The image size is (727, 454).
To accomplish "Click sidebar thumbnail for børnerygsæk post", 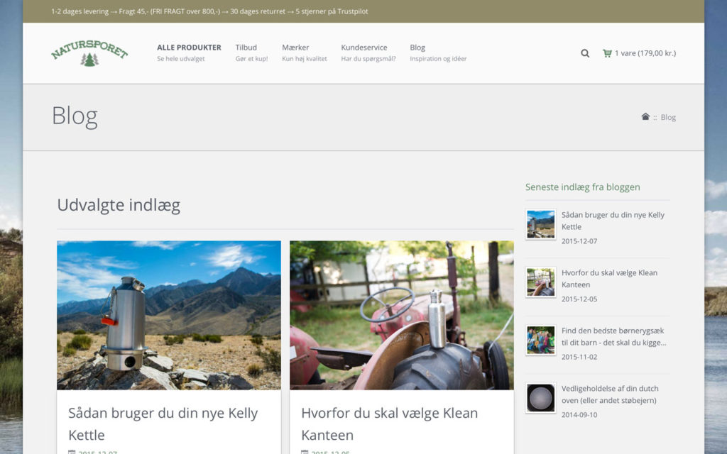I will (x=540, y=340).
